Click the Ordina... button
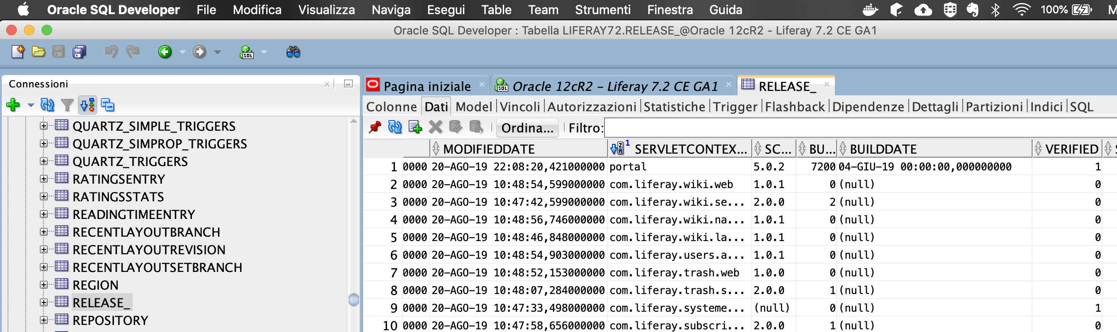Image resolution: width=1117 pixels, height=332 pixels. 527,128
